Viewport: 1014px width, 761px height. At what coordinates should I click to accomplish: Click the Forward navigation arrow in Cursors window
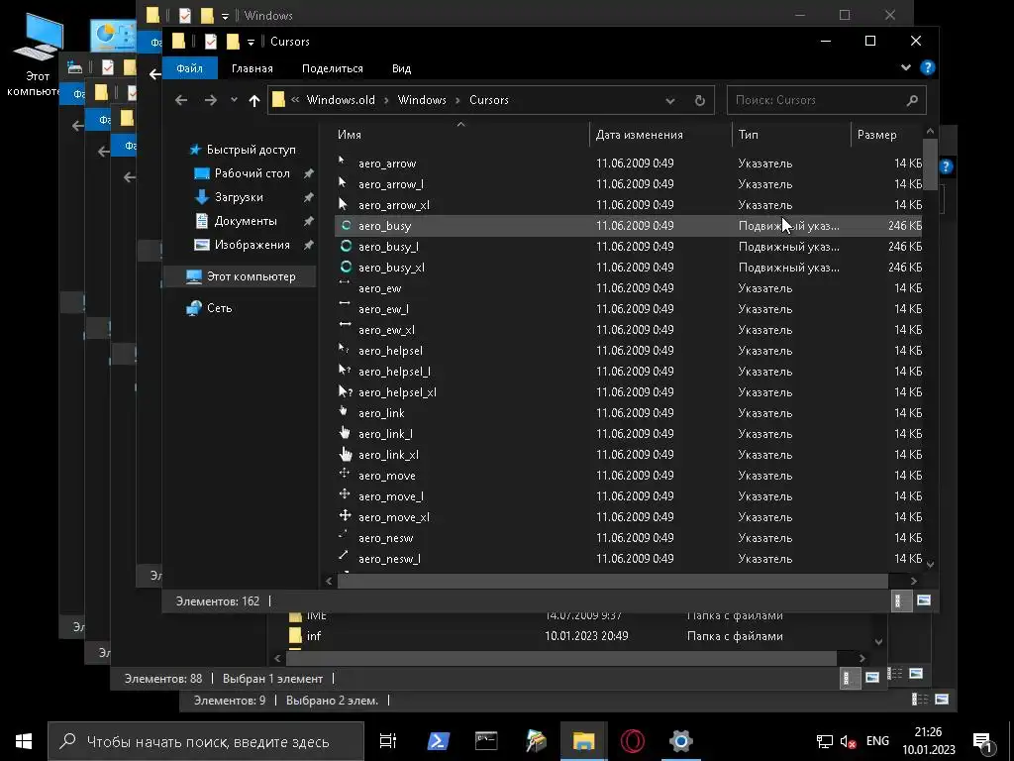click(210, 100)
